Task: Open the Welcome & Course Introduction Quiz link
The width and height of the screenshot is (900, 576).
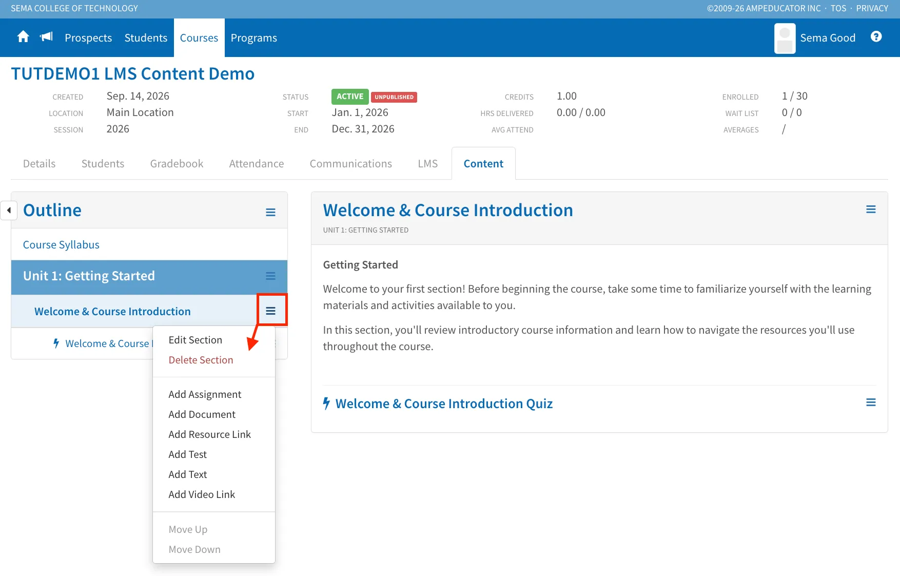Action: click(444, 404)
